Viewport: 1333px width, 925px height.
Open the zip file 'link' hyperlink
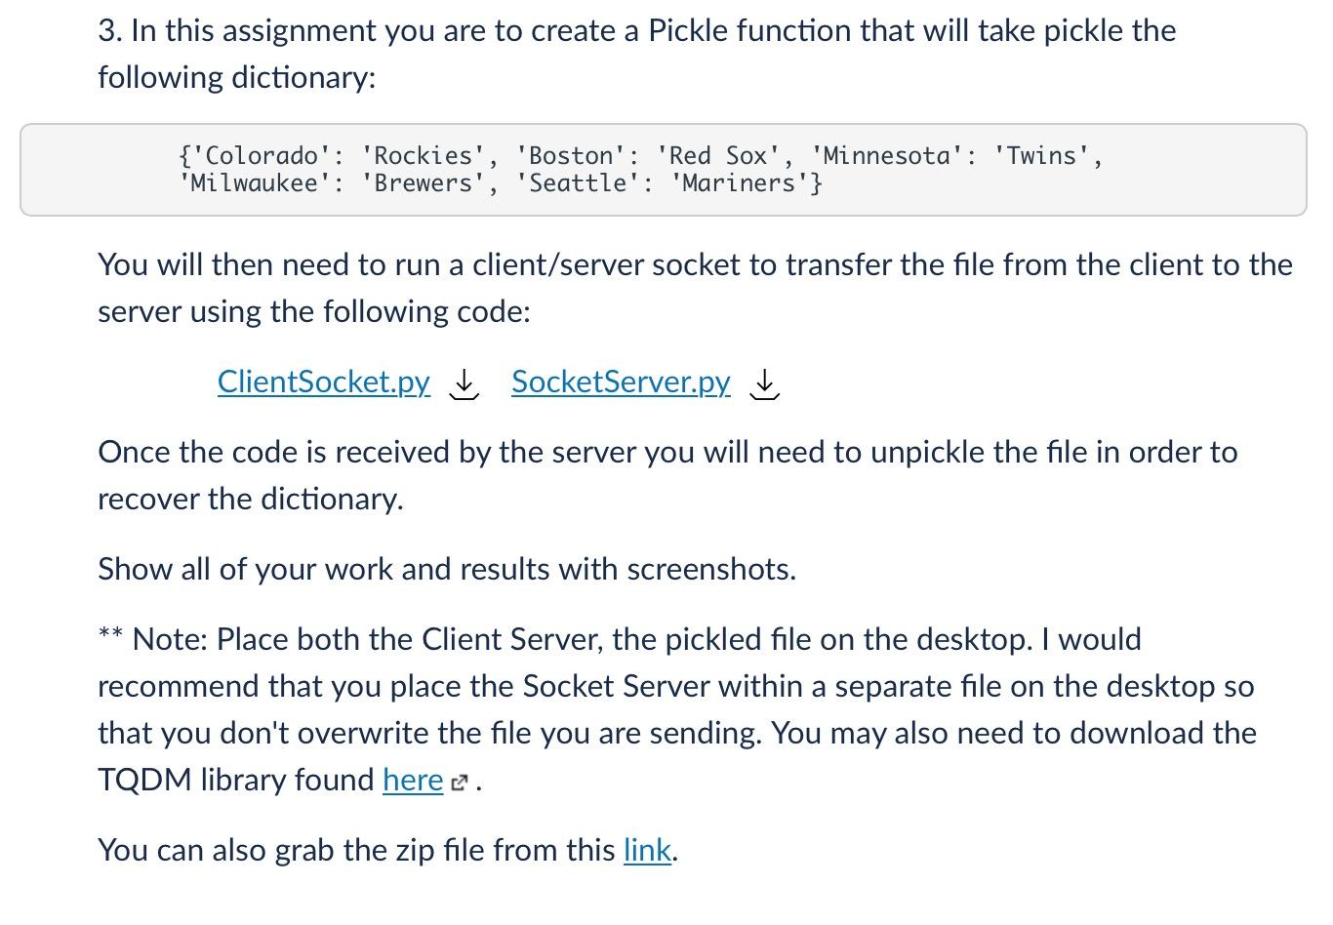point(648,850)
